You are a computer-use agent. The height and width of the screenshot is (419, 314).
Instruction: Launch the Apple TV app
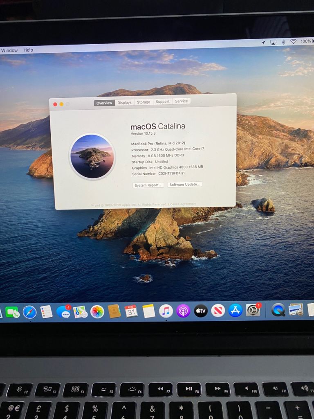click(x=200, y=311)
